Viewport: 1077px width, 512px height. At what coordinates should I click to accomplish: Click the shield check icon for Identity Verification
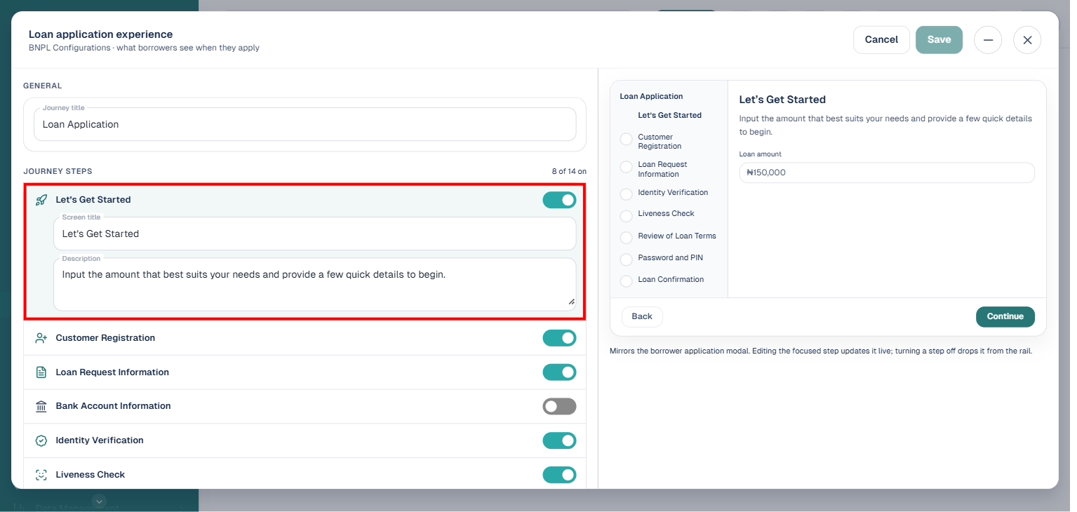41,440
